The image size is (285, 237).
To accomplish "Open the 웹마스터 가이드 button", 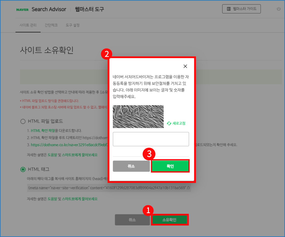I will [x=241, y=9].
